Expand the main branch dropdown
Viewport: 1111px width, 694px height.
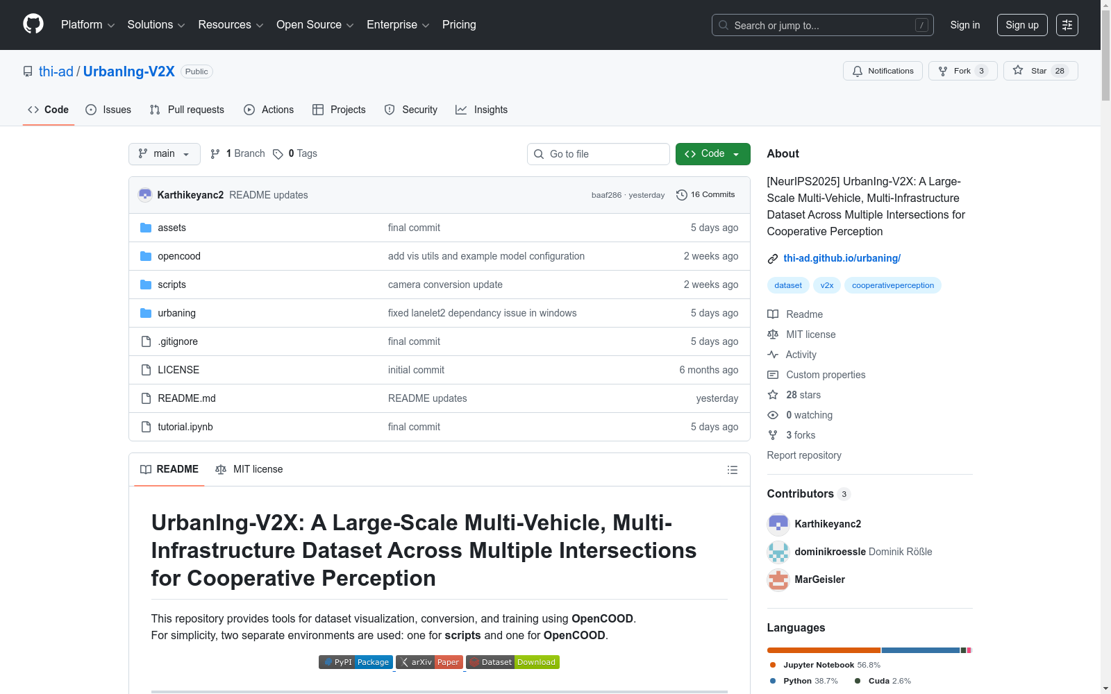(164, 154)
